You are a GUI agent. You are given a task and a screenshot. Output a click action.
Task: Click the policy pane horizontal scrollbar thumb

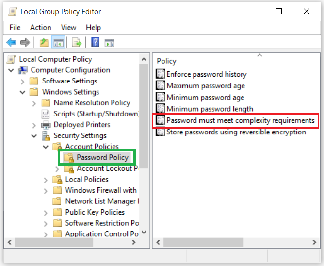pos(203,242)
